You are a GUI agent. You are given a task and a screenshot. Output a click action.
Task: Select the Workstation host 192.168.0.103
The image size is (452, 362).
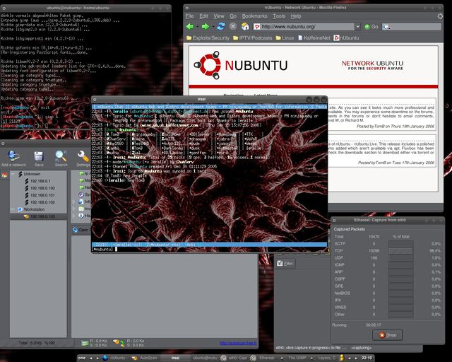coord(39,216)
